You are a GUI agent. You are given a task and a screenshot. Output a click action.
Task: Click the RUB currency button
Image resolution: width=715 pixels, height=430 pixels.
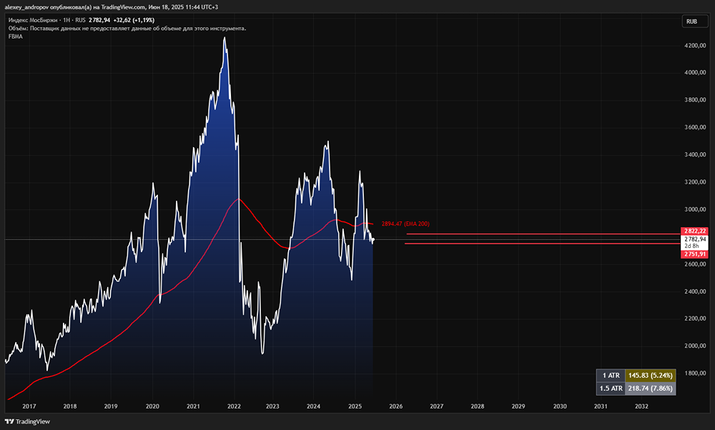click(x=694, y=21)
